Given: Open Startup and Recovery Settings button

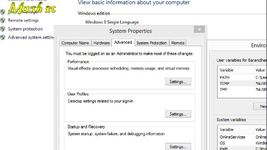Looking at the screenshot, I should (178, 147).
